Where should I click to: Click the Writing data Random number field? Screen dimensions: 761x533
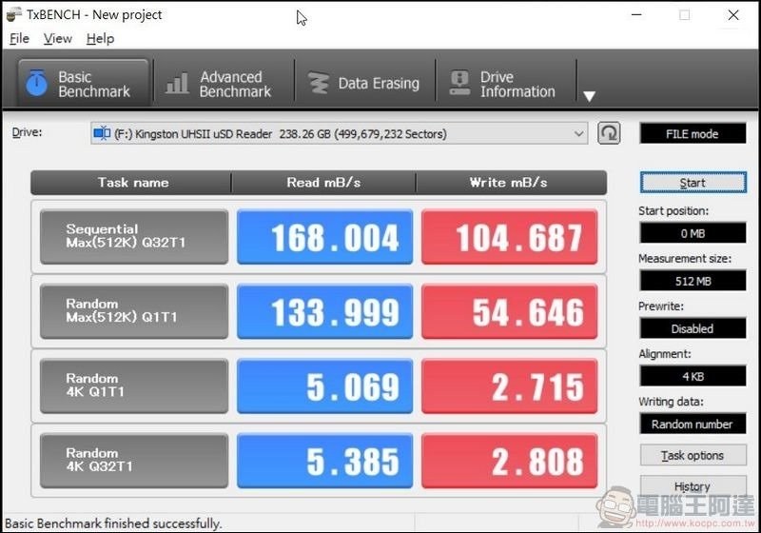tap(692, 424)
